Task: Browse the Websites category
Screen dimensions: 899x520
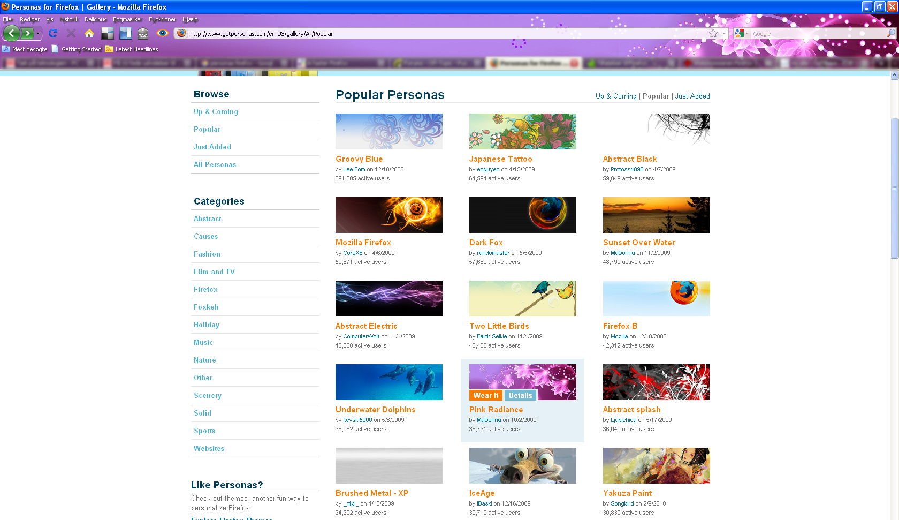Action: [209, 448]
